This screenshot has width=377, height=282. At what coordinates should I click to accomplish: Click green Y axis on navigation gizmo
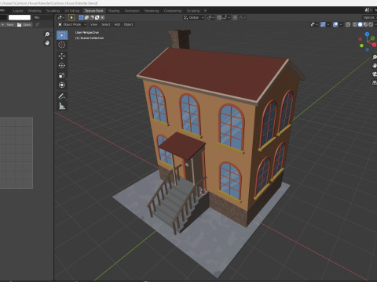pyautogui.click(x=372, y=38)
